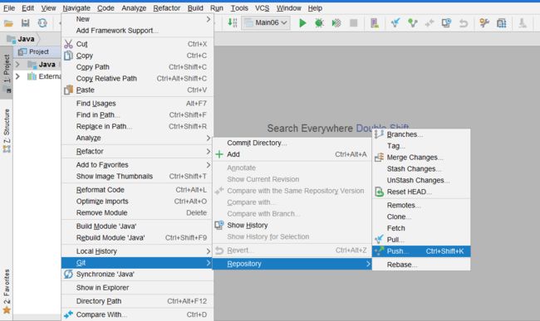
Task: Click the Paste clipboard icon in menu
Action: 68,90
